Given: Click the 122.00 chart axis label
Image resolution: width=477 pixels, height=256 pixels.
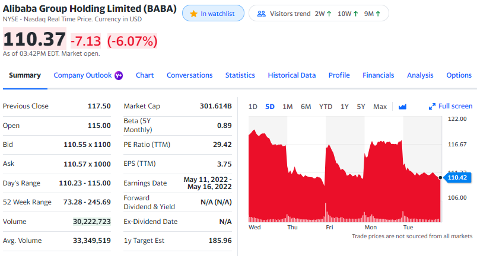Looking at the screenshot, I should (457, 119).
